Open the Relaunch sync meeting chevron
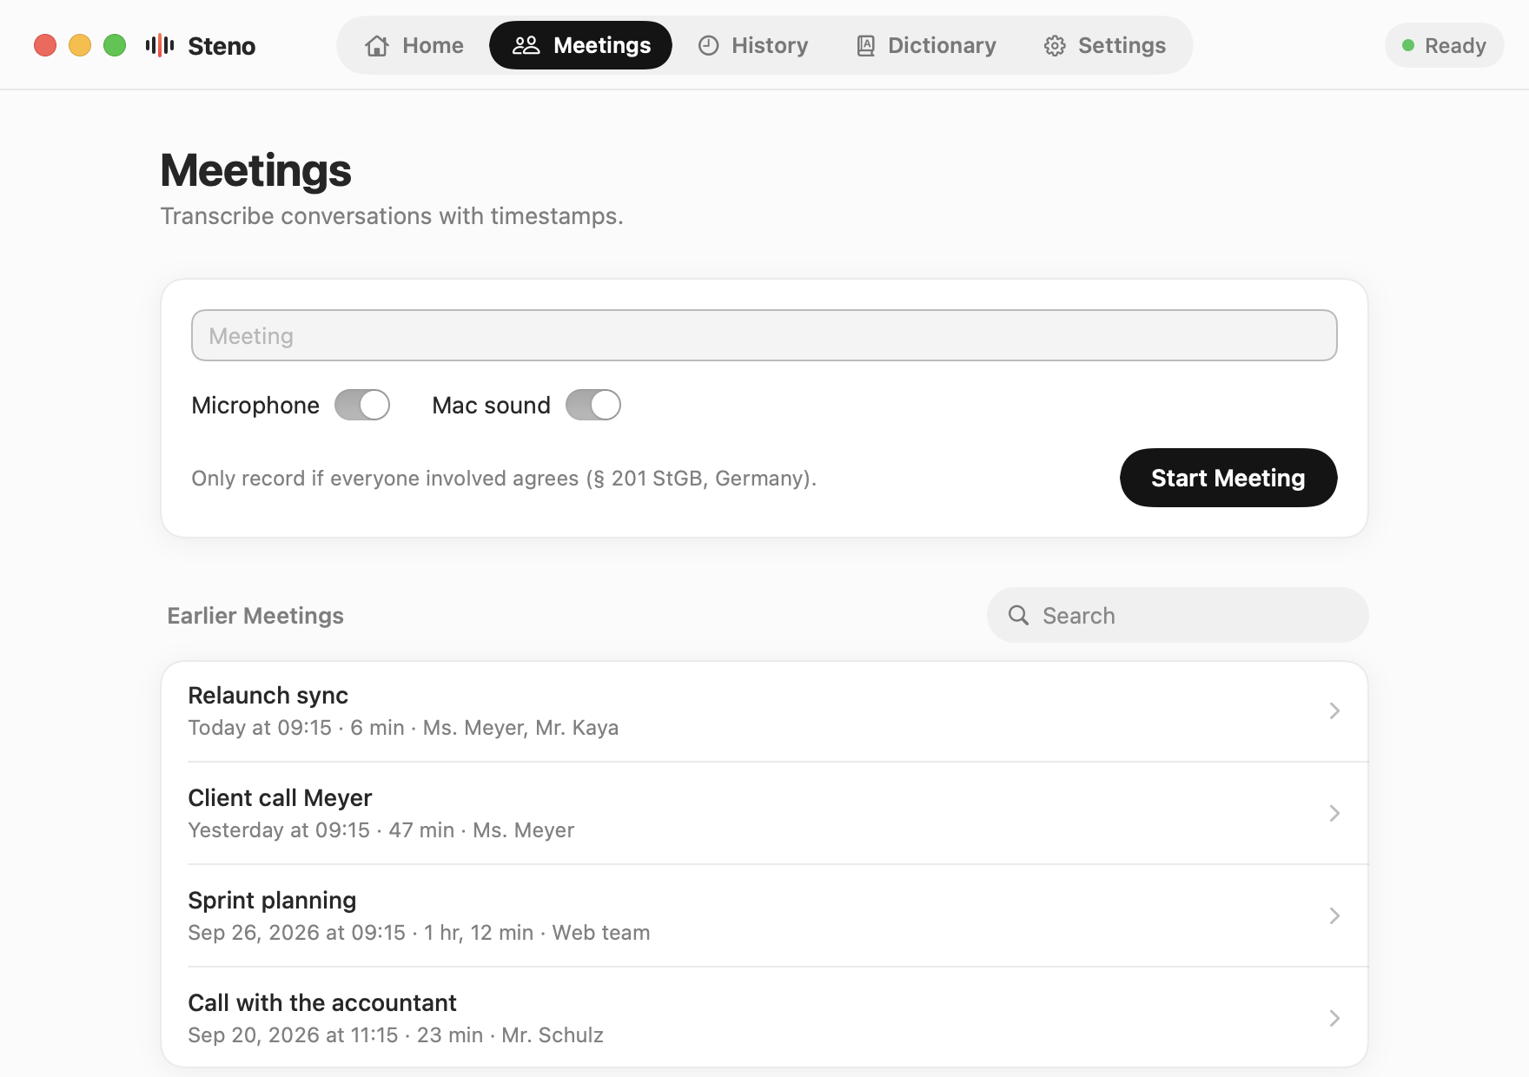Viewport: 1529px width, 1077px height. pyautogui.click(x=1334, y=711)
